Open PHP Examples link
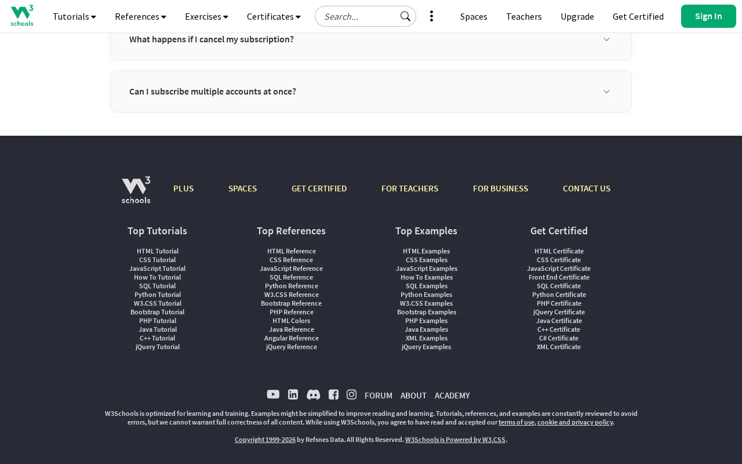The image size is (742, 464). [427, 321]
